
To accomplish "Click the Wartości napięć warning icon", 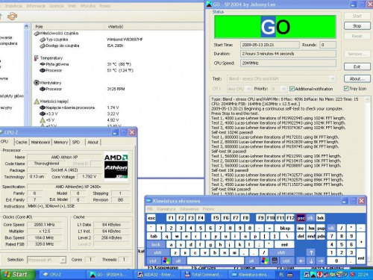I will [x=37, y=102].
